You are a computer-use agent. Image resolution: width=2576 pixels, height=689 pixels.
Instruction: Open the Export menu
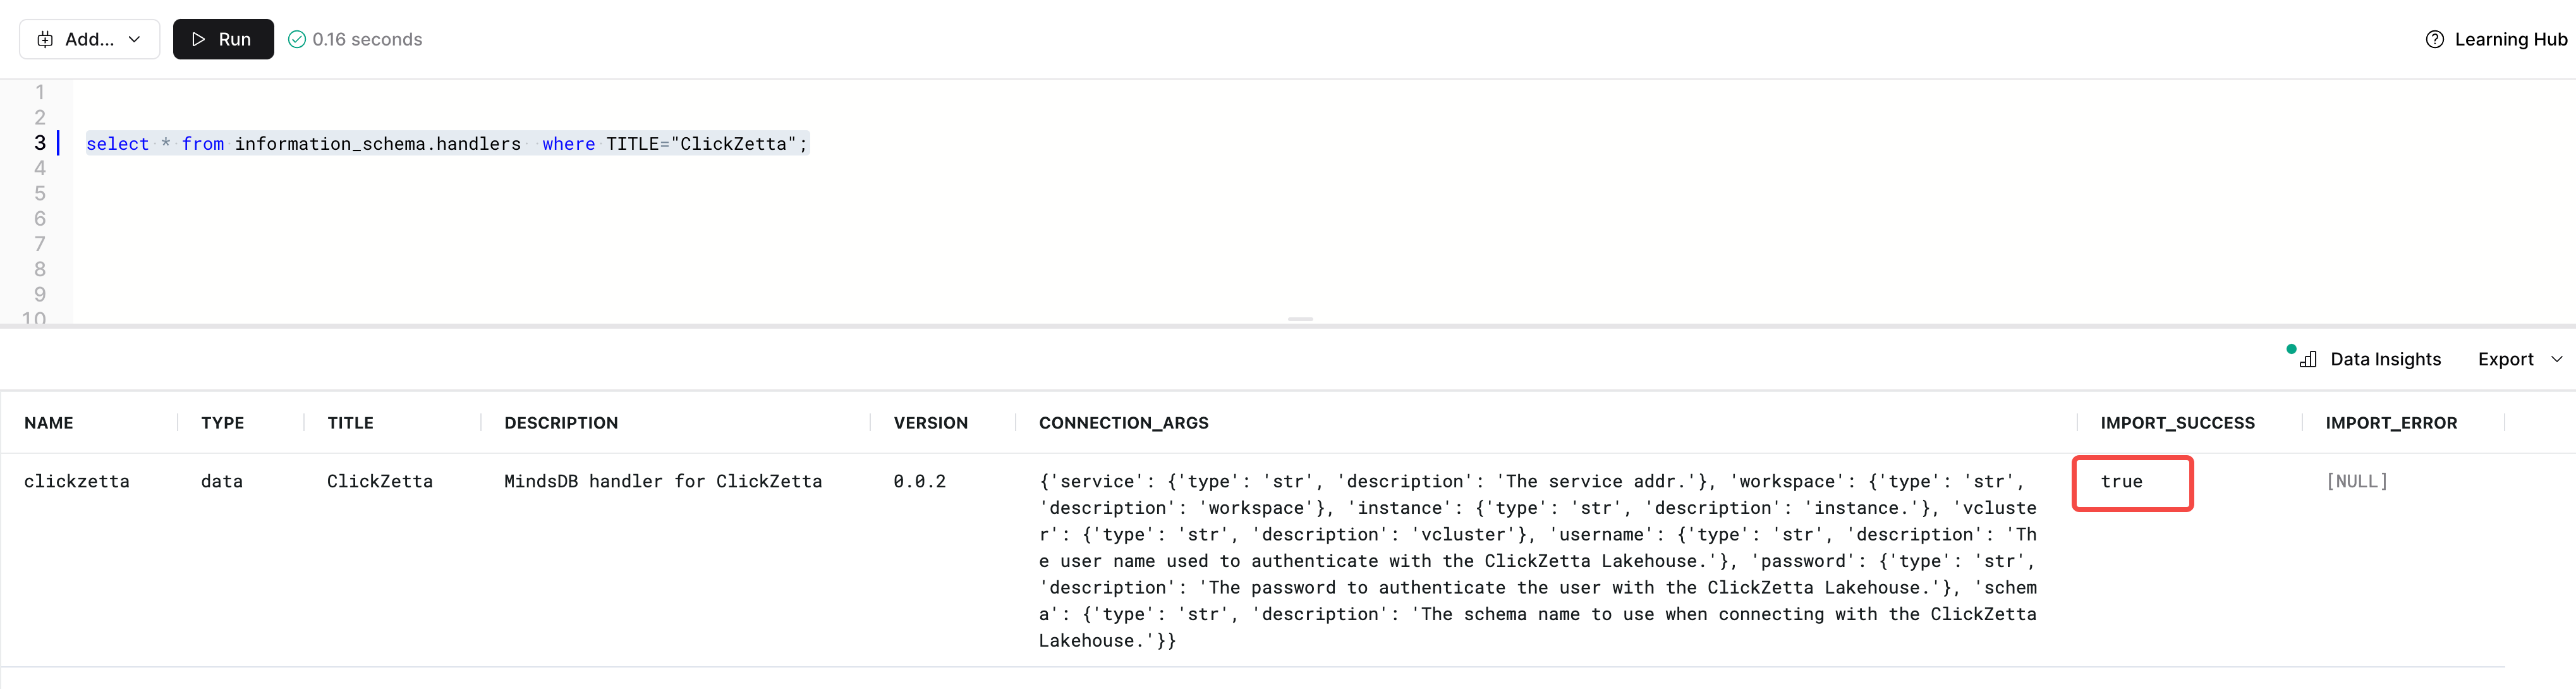(x=2505, y=359)
